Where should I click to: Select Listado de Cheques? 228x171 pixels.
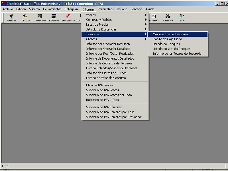click(x=178, y=44)
